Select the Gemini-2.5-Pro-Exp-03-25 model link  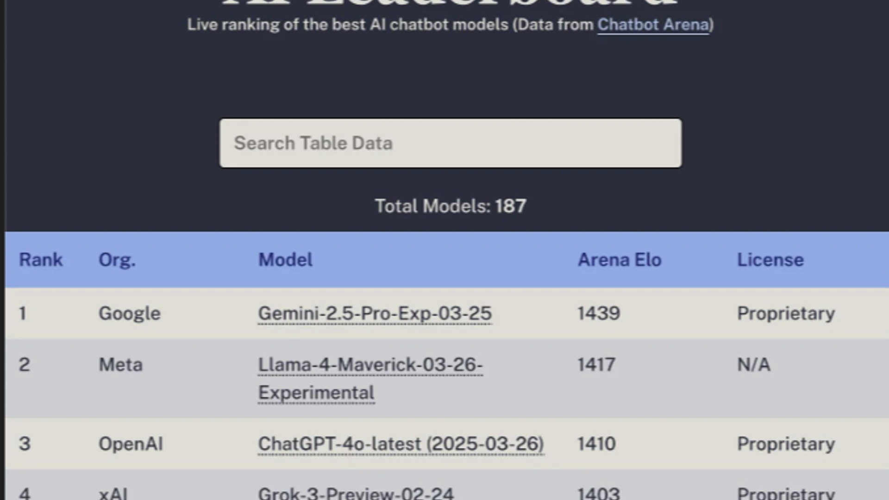pyautogui.click(x=375, y=313)
